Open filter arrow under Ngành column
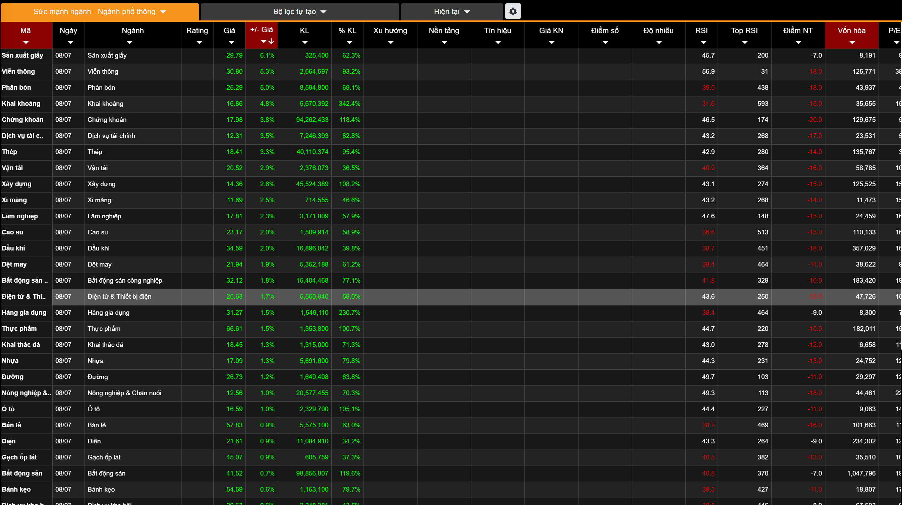Viewport: 902px width, 505px height. [129, 42]
